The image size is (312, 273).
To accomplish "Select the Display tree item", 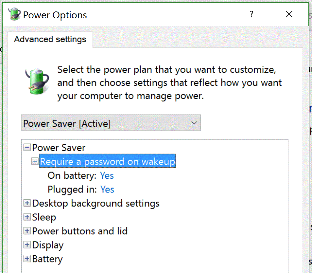I will (48, 245).
